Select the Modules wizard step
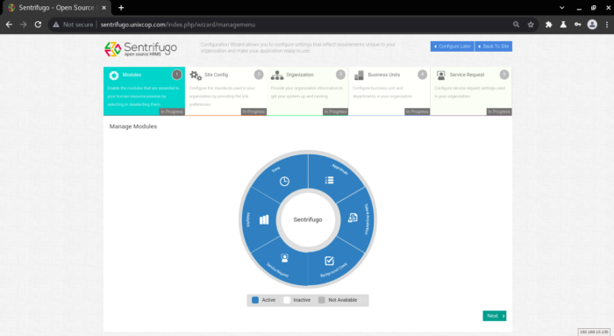Screen dimensions: 614x336 [x=144, y=91]
